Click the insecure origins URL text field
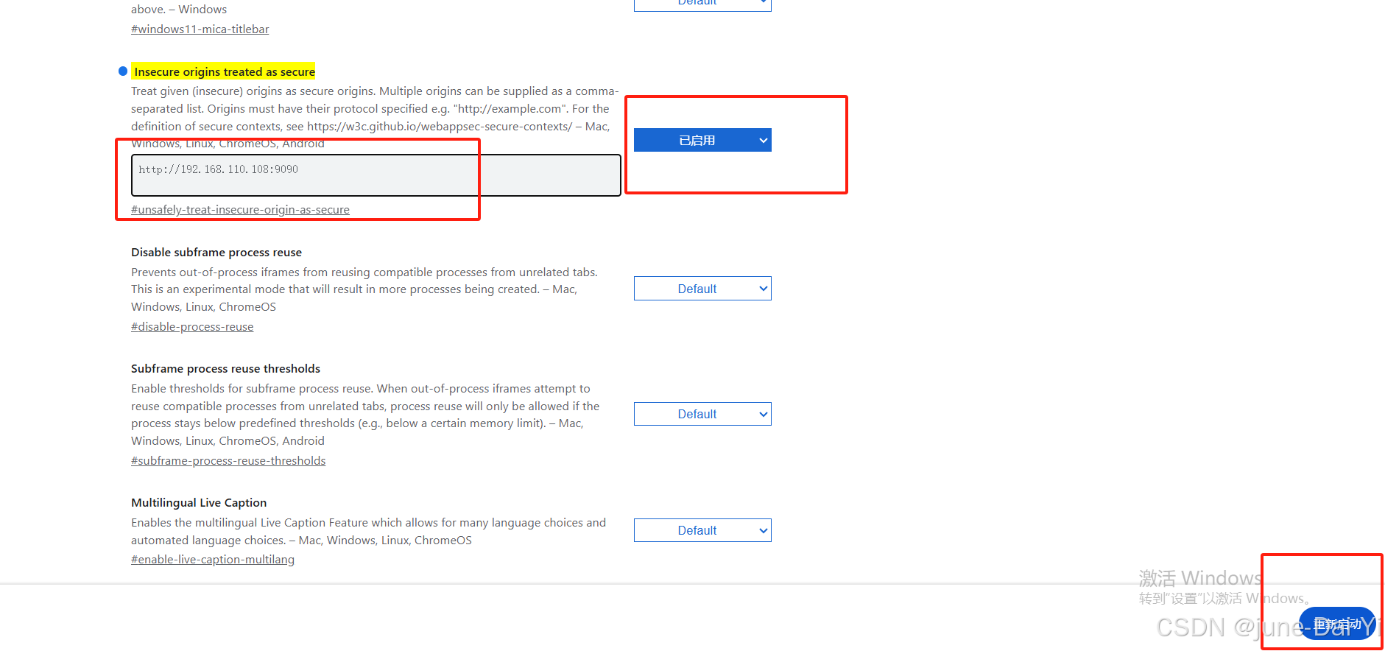 pos(376,175)
